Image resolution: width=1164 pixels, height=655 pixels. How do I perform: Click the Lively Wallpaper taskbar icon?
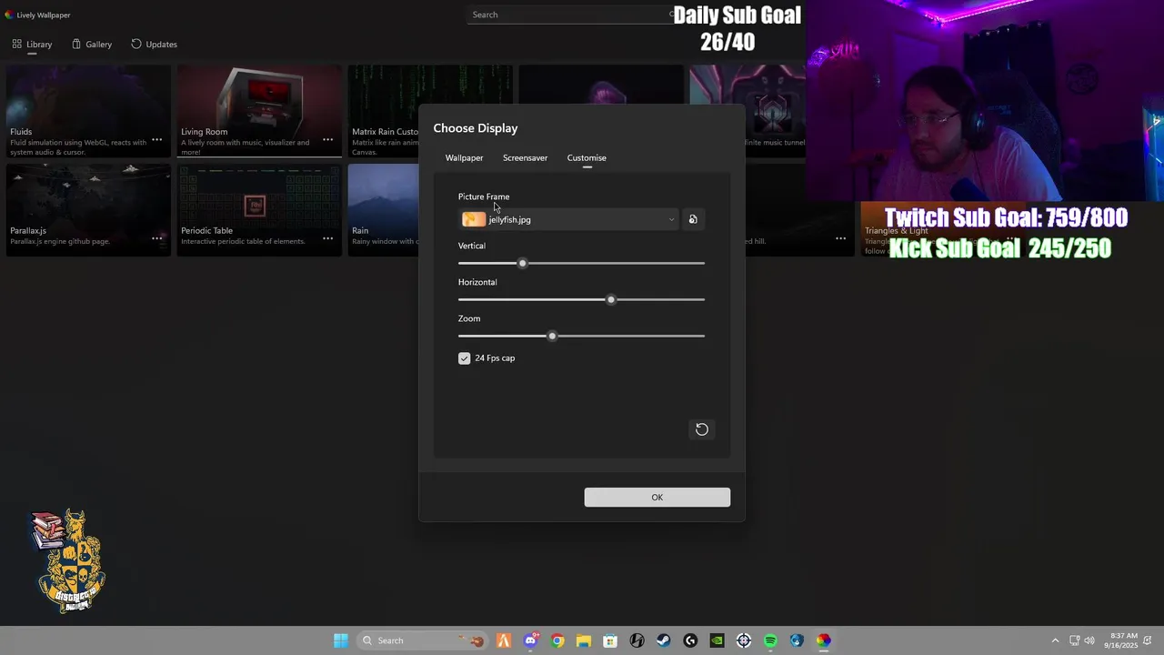(x=823, y=640)
